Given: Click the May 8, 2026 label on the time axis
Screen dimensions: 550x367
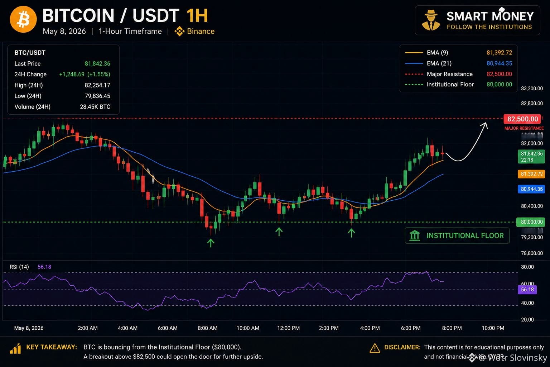Looking at the screenshot, I should click(29, 328).
